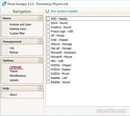The height and width of the screenshot is (116, 130).
Task: Click the Realtek - Sound label text
Action: [60, 82]
